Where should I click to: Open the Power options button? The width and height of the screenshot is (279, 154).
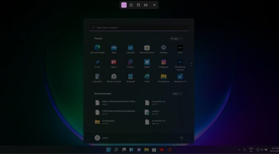point(182,138)
